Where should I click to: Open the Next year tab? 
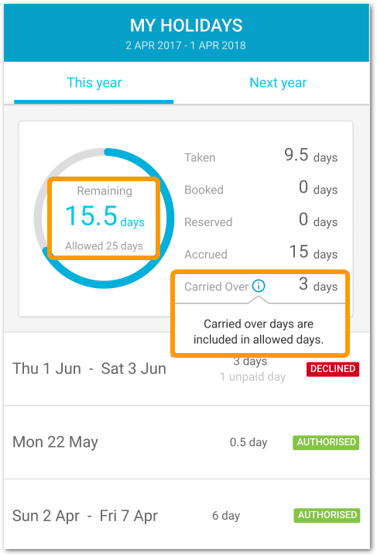278,83
